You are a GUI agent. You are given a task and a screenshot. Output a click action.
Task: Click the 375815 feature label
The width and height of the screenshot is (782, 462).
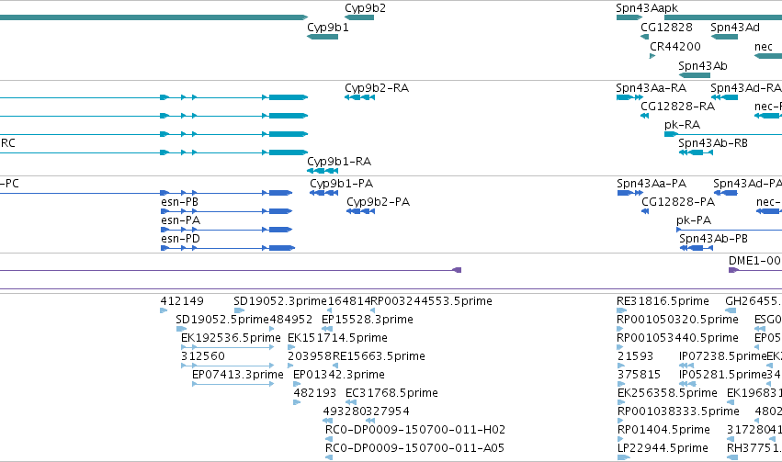(639, 375)
